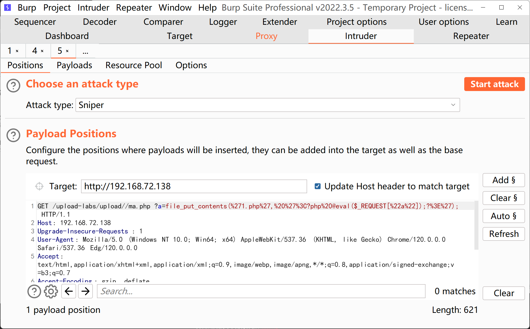
Task: Switch to the Dashboard tab
Action: pos(67,36)
